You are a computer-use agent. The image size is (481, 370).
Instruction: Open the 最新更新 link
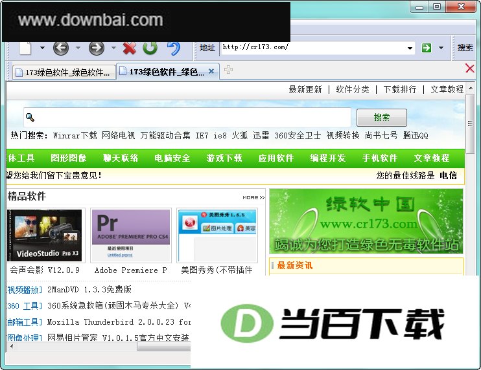click(305, 89)
